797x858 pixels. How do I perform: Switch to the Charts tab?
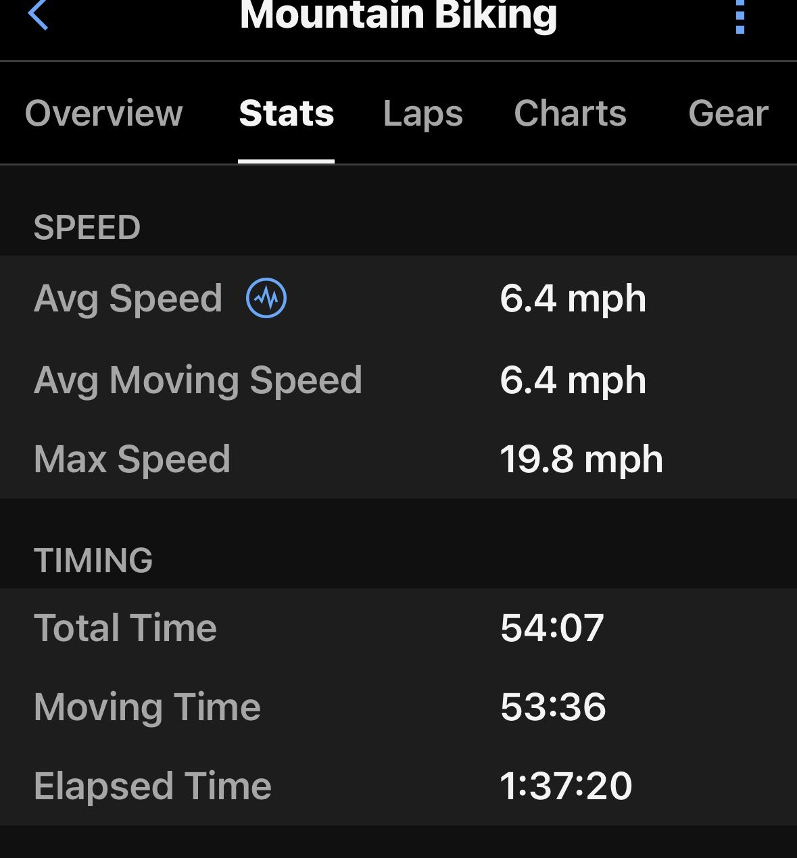click(571, 113)
